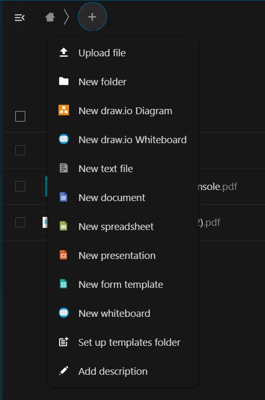Click the breadcrumb chevron separator
The image size is (265, 400).
click(x=66, y=17)
